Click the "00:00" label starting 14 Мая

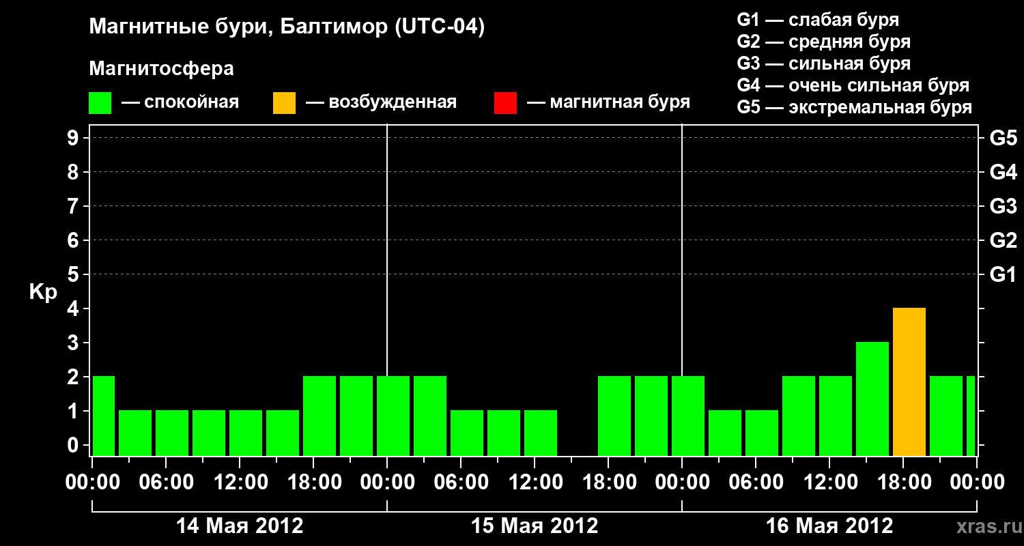[92, 483]
